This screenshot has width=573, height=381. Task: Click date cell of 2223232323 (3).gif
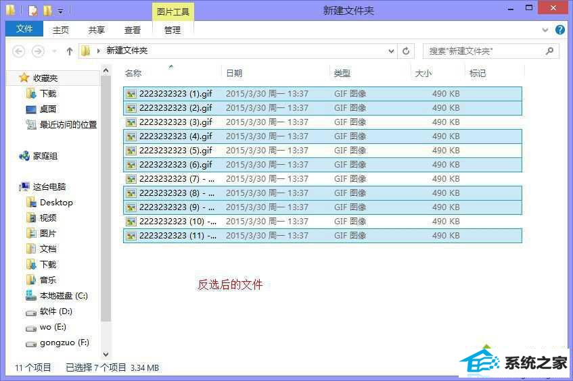click(x=267, y=122)
